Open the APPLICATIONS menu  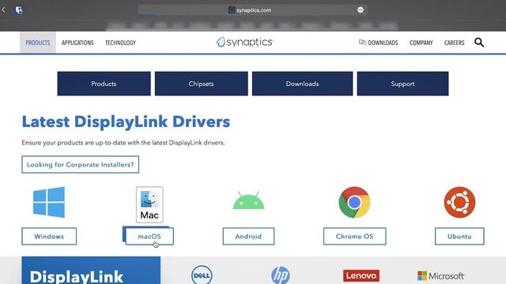point(77,43)
